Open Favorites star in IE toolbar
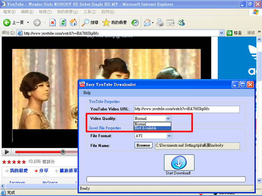The width and height of the screenshot is (262, 196). (114, 23)
